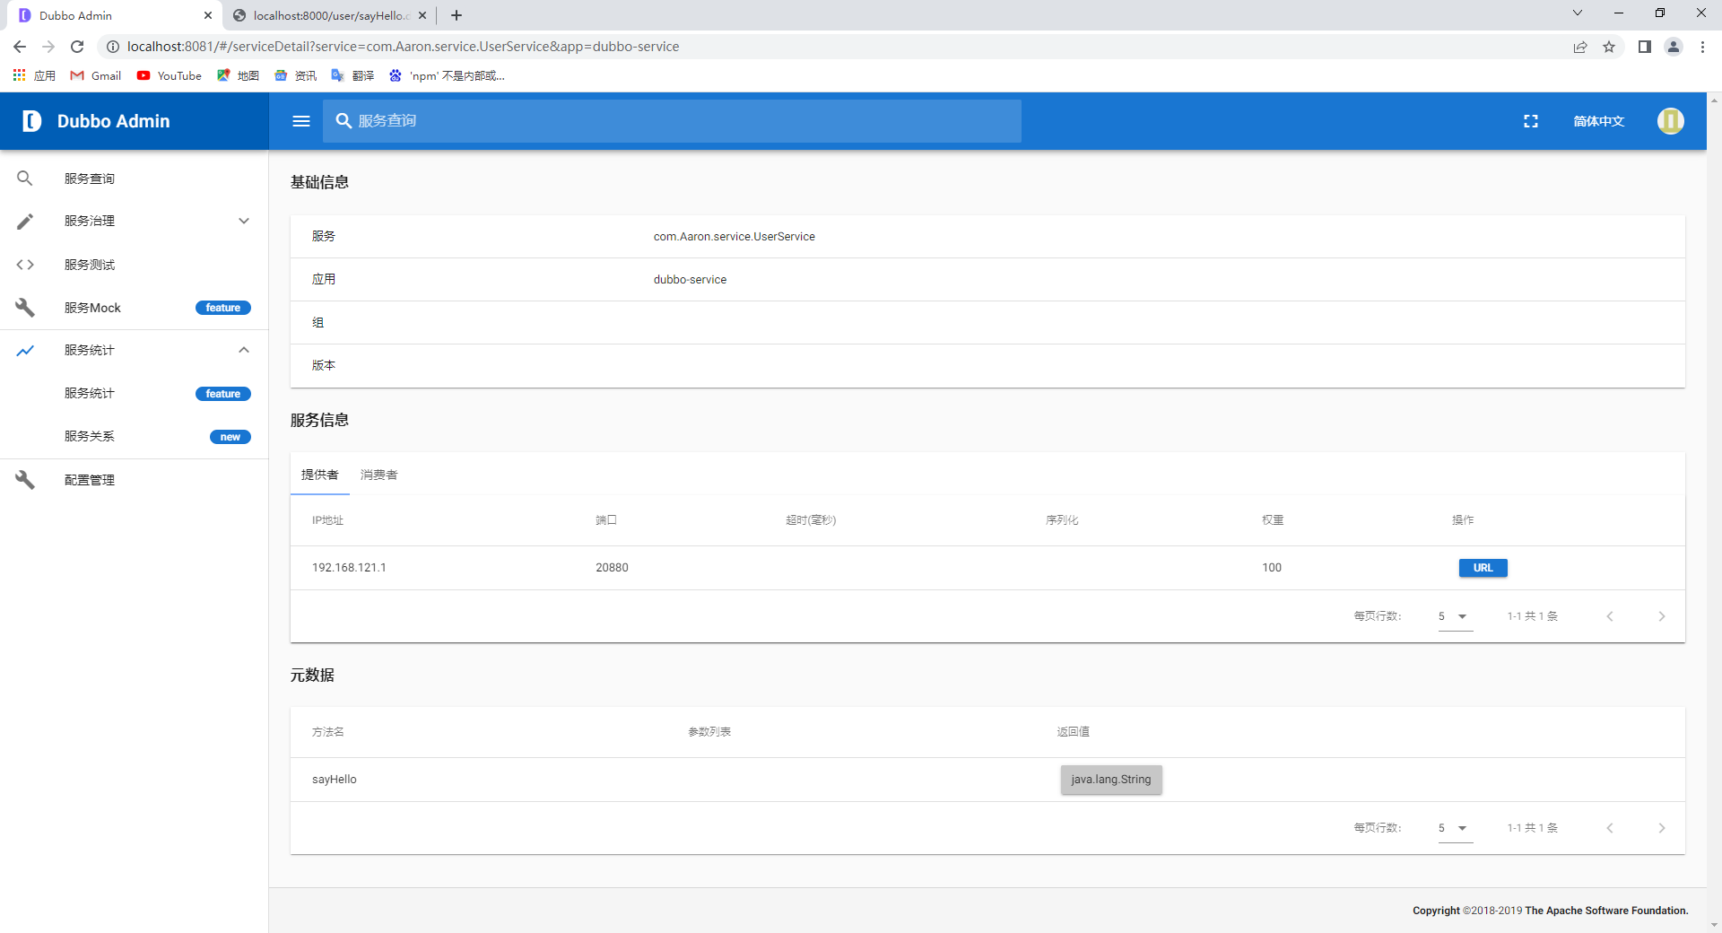The image size is (1722, 933).
Task: Open the browser side panel icon
Action: pyautogui.click(x=1645, y=47)
